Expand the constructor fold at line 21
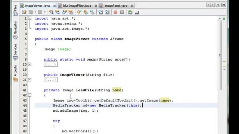This screenshot has height=134, width=239. pos(30,80)
